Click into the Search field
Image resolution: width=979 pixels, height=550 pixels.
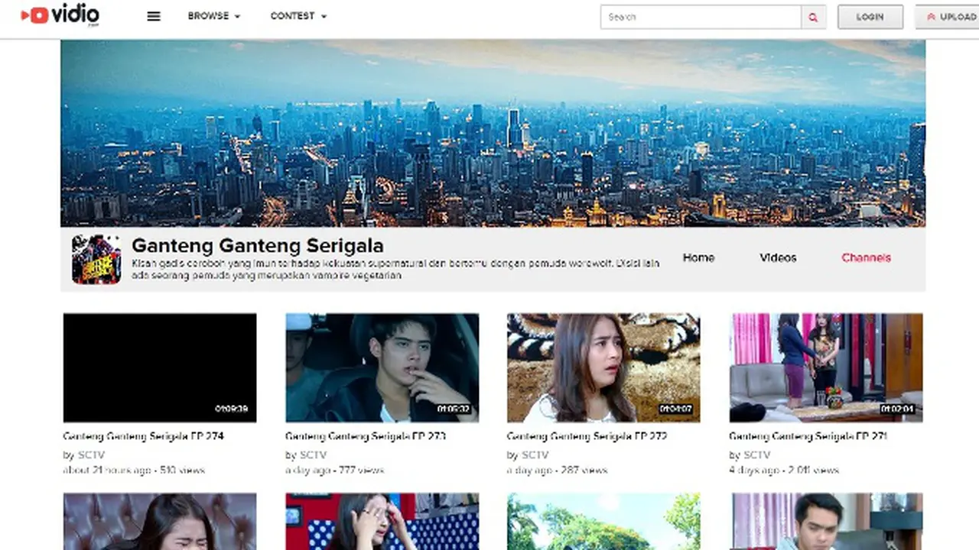[x=701, y=17]
